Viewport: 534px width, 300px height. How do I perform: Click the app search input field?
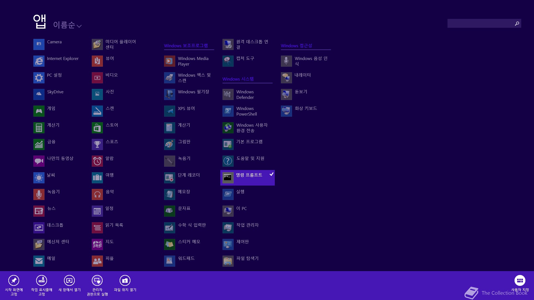tap(480, 23)
